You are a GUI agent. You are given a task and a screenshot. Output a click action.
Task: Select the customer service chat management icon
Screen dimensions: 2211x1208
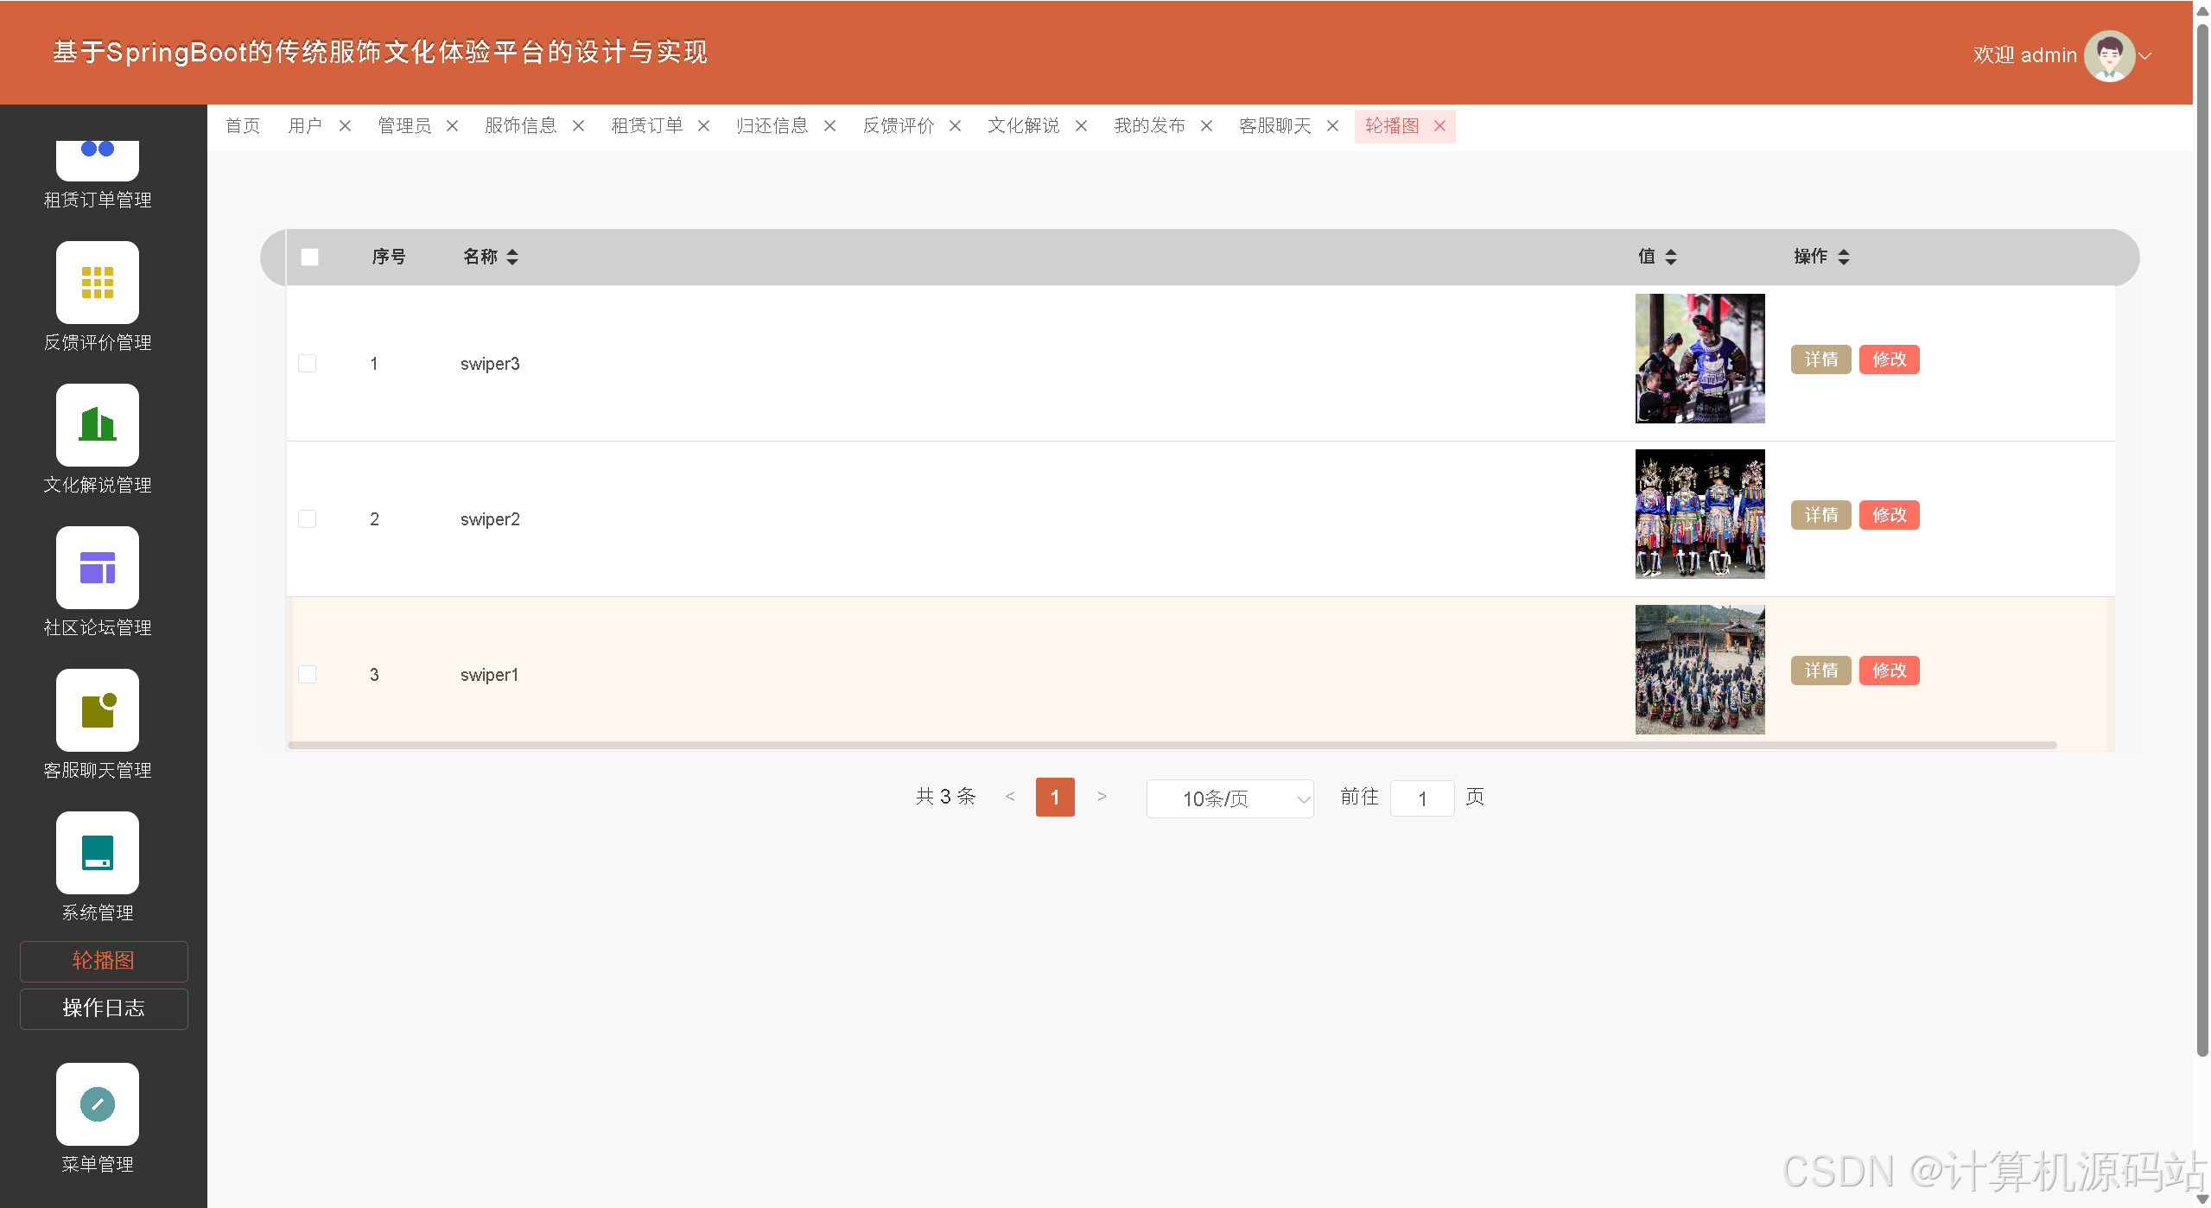tap(98, 710)
